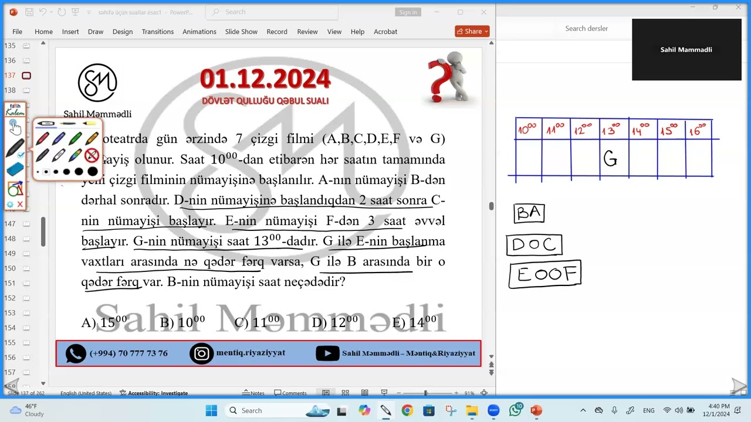This screenshot has width=751, height=422.
Task: Choose the white pen color
Action: point(59,155)
